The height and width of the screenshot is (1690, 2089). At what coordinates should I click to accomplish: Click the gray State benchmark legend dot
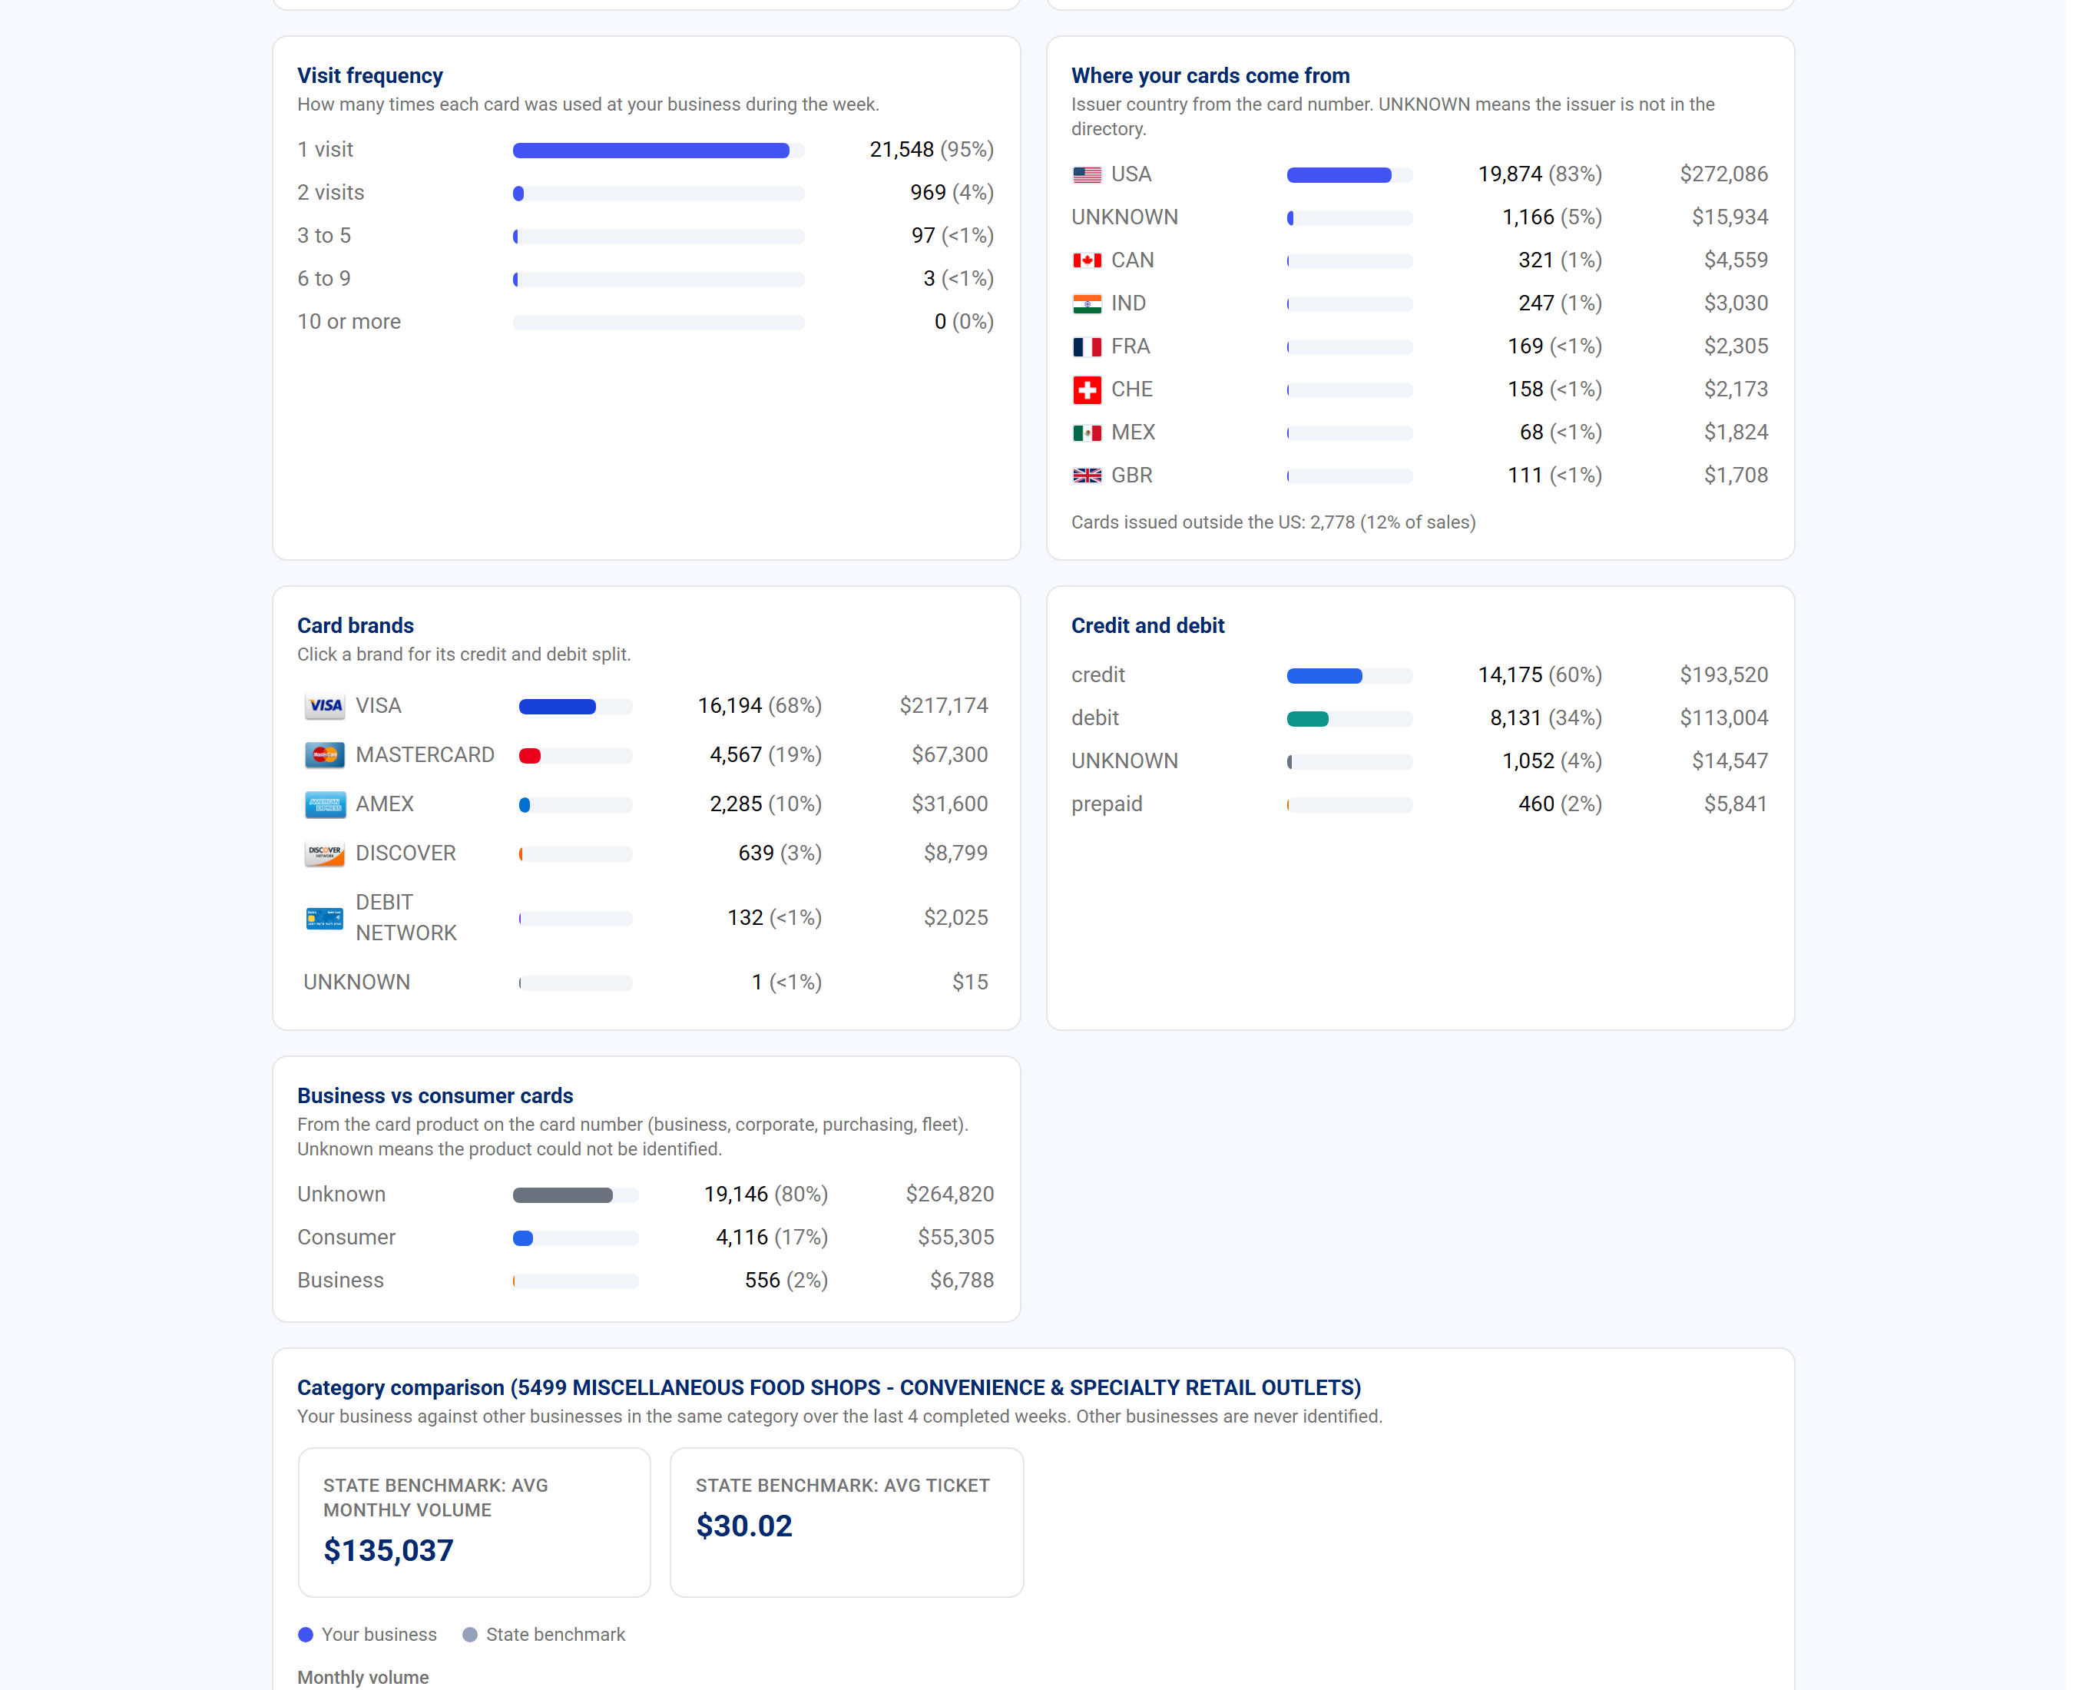coord(469,1635)
